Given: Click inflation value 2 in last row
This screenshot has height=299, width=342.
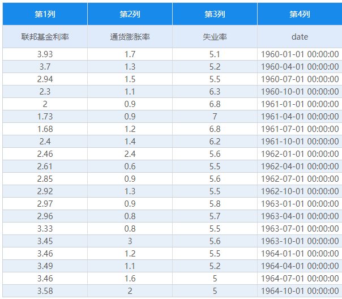Looking at the screenshot, I should click(x=130, y=291).
